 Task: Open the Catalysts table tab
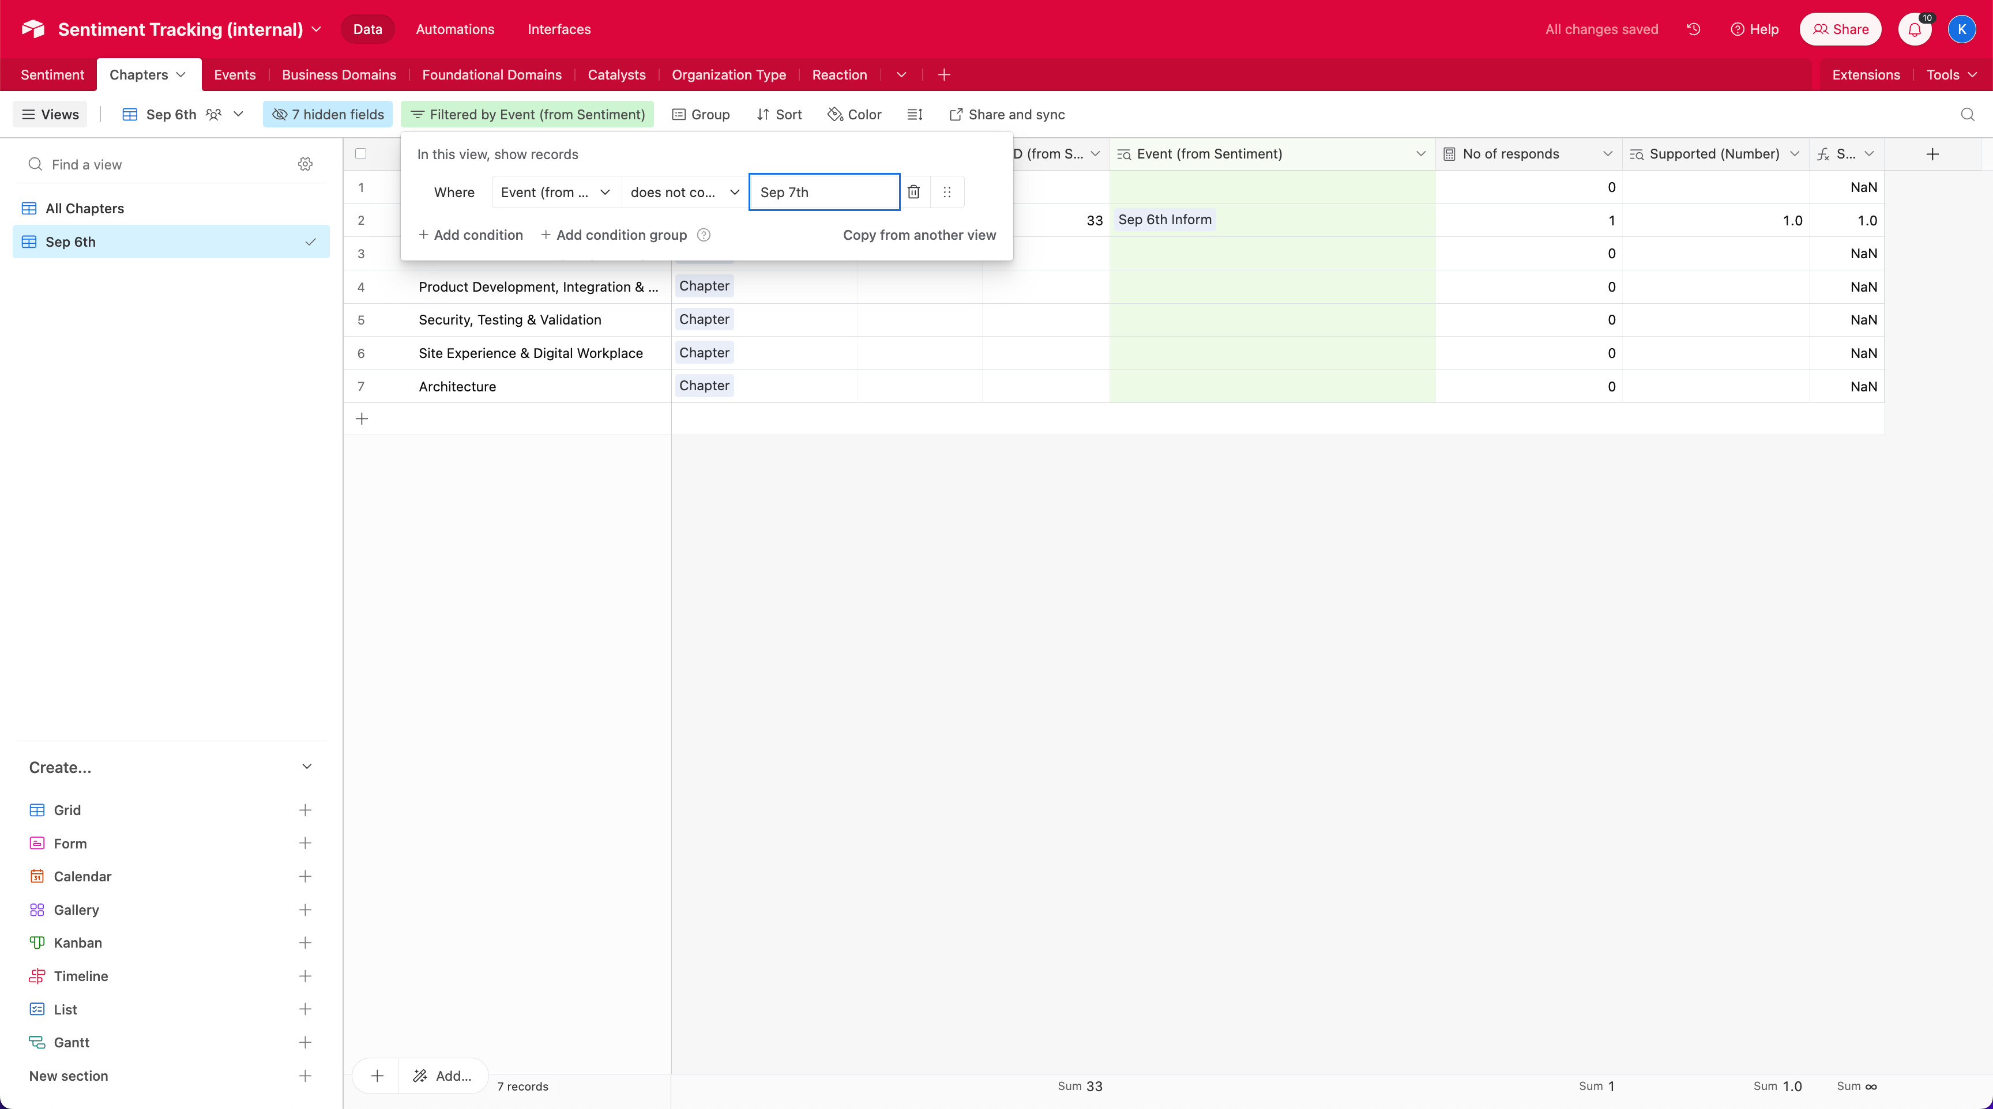tap(616, 75)
